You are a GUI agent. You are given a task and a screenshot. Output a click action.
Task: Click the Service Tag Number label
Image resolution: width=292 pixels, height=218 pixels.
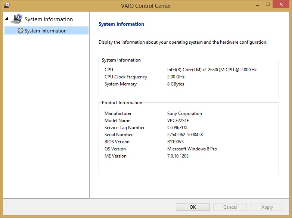point(125,128)
